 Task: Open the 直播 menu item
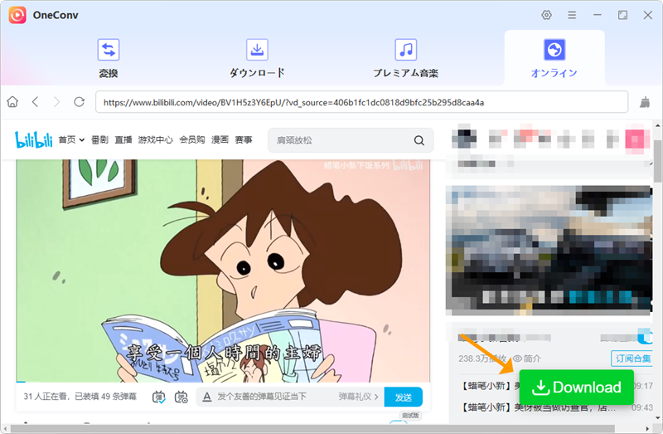pyautogui.click(x=123, y=139)
